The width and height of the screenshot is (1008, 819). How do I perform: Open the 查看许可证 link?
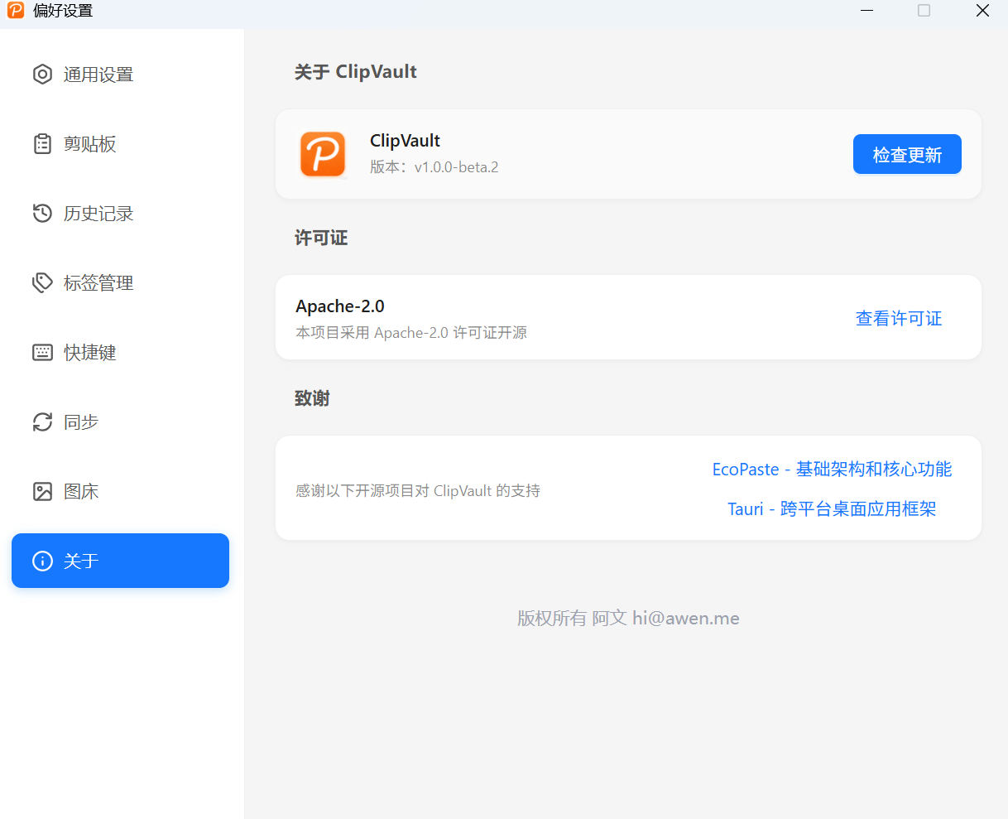pyautogui.click(x=899, y=318)
